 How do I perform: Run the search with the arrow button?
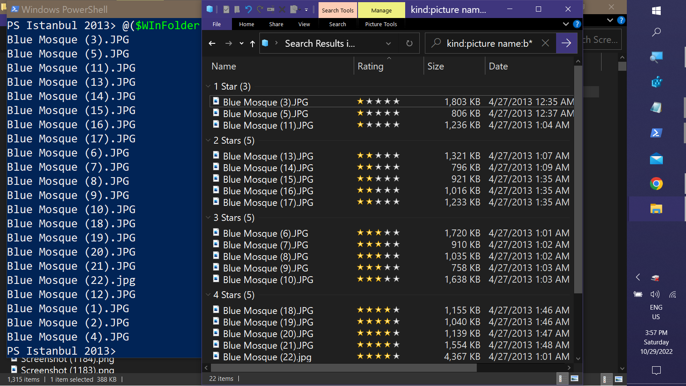566,43
